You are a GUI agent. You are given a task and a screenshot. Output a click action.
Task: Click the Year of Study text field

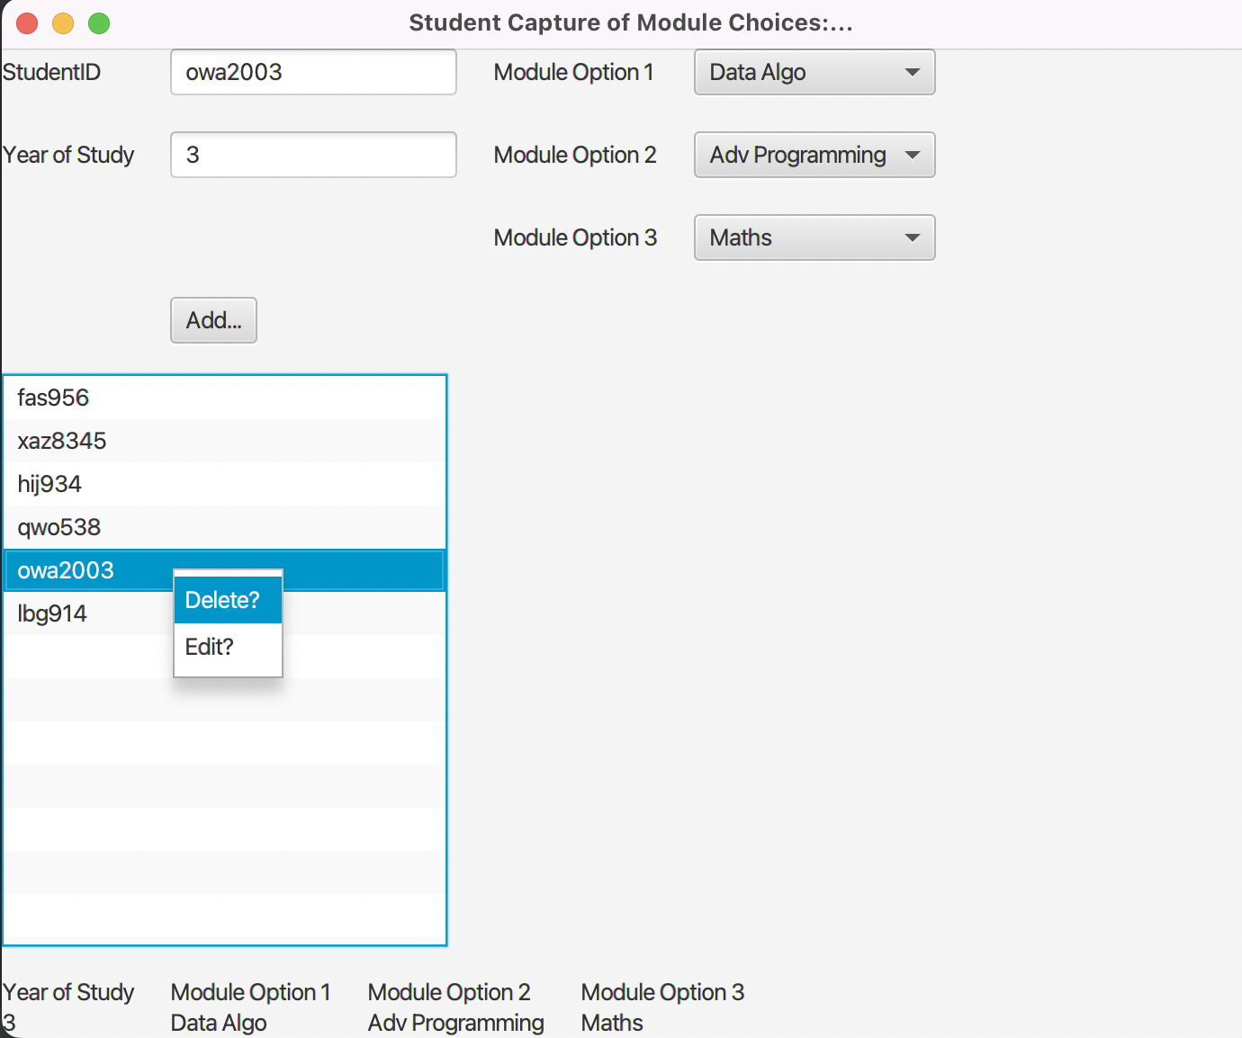click(x=312, y=155)
